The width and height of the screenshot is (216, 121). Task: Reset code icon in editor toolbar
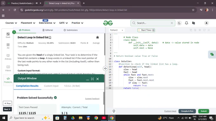coord(204,30)
